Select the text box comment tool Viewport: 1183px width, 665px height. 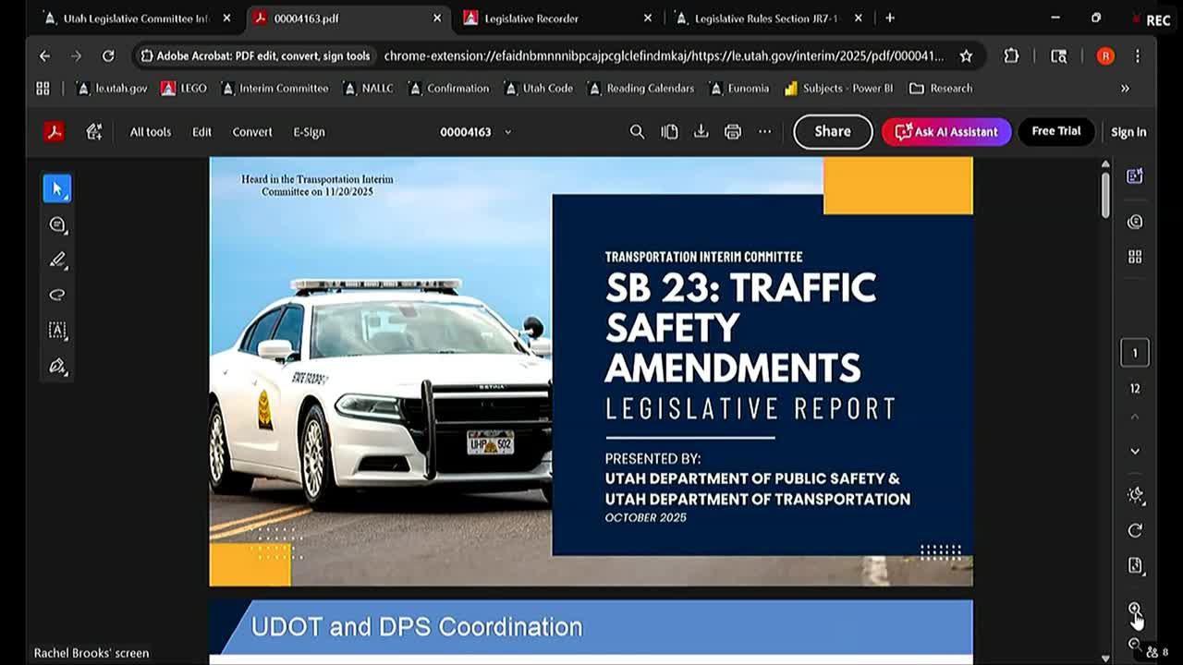[x=57, y=330]
